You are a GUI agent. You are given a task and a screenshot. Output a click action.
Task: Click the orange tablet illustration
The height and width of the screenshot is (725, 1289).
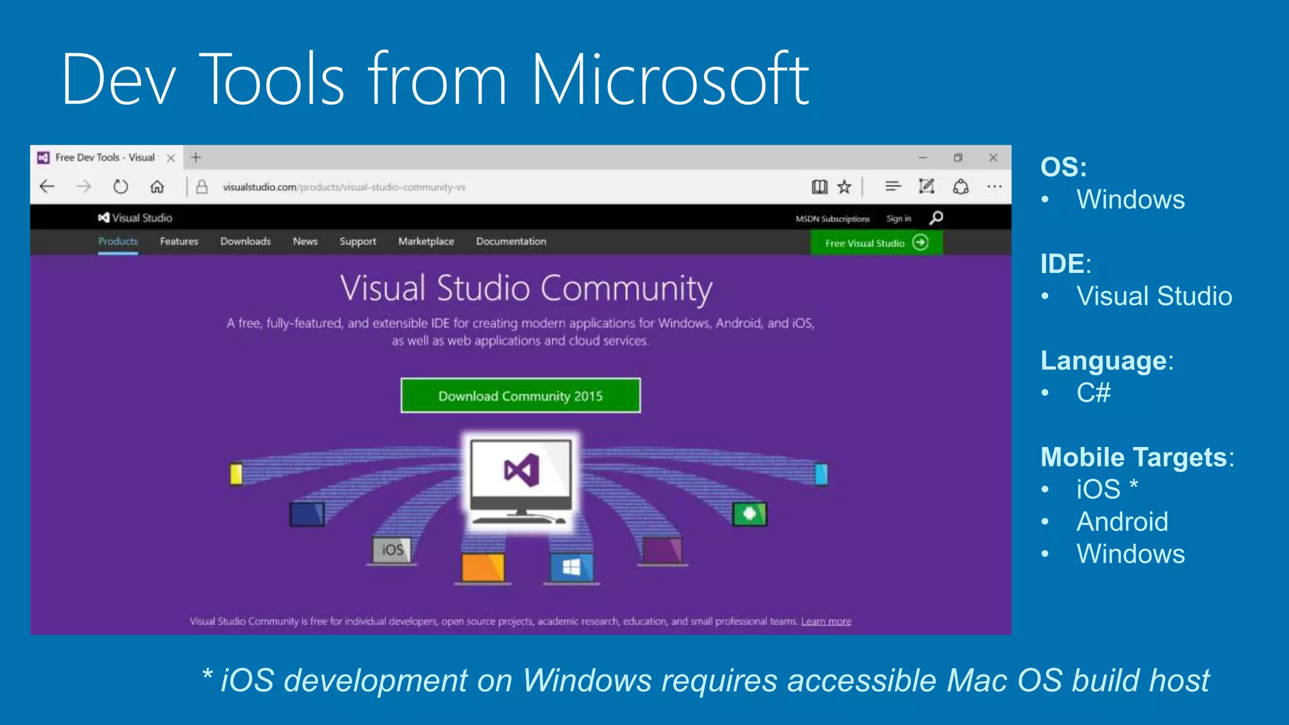(x=483, y=568)
